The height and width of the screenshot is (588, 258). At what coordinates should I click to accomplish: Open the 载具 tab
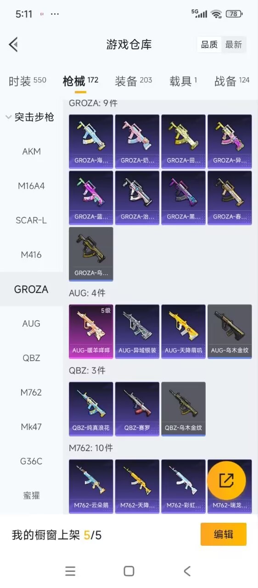pos(183,81)
